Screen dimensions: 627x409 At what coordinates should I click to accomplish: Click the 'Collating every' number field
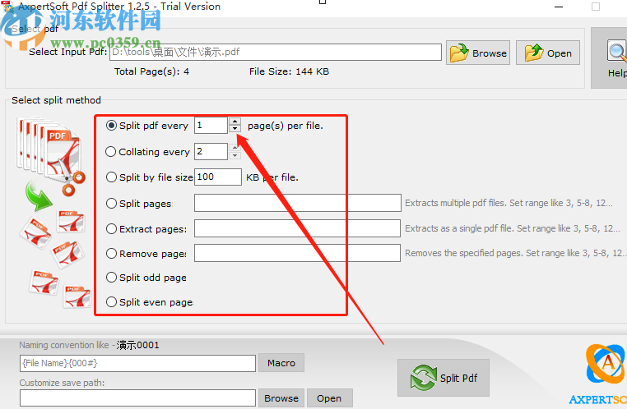coord(211,152)
